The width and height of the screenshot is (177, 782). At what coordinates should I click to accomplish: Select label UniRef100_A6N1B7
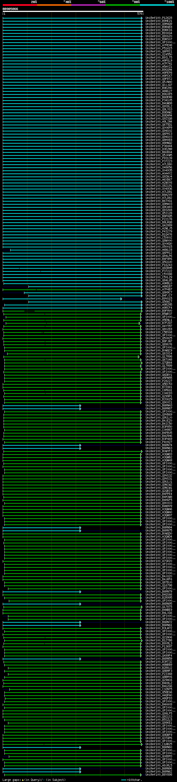(159, 287)
